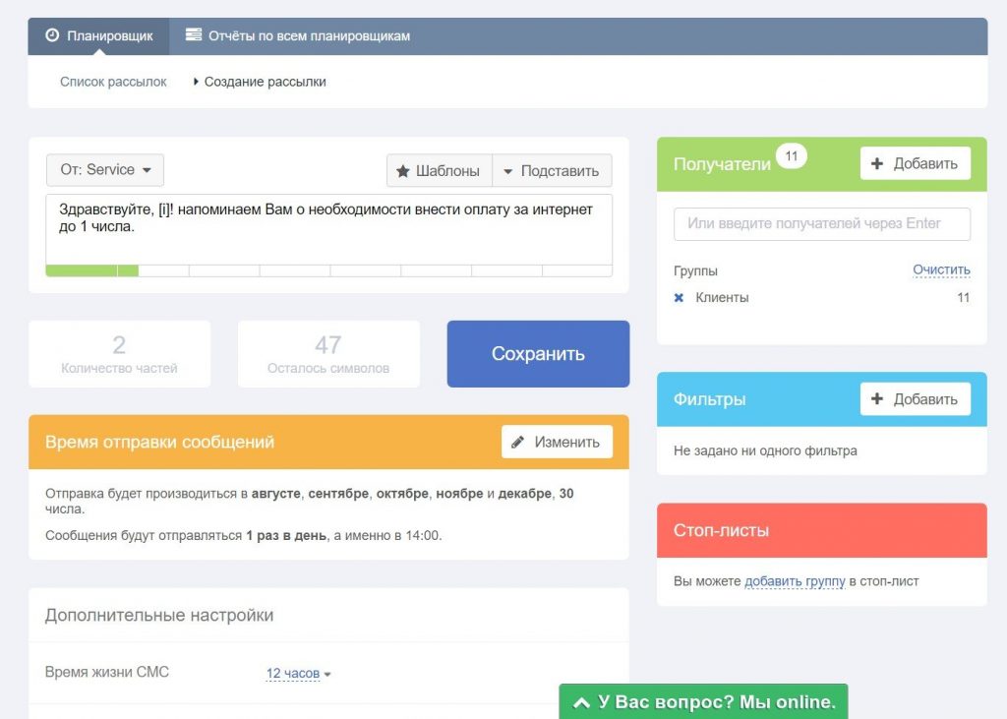Click the recipients input field

(821, 224)
